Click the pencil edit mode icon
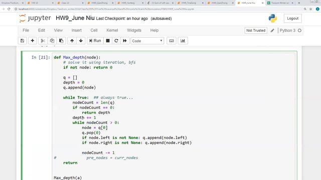This screenshot has height=180, width=321. pos(272,30)
